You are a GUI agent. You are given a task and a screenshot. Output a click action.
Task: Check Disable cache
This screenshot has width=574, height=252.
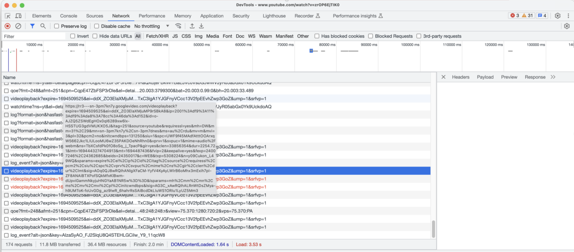tap(96, 26)
